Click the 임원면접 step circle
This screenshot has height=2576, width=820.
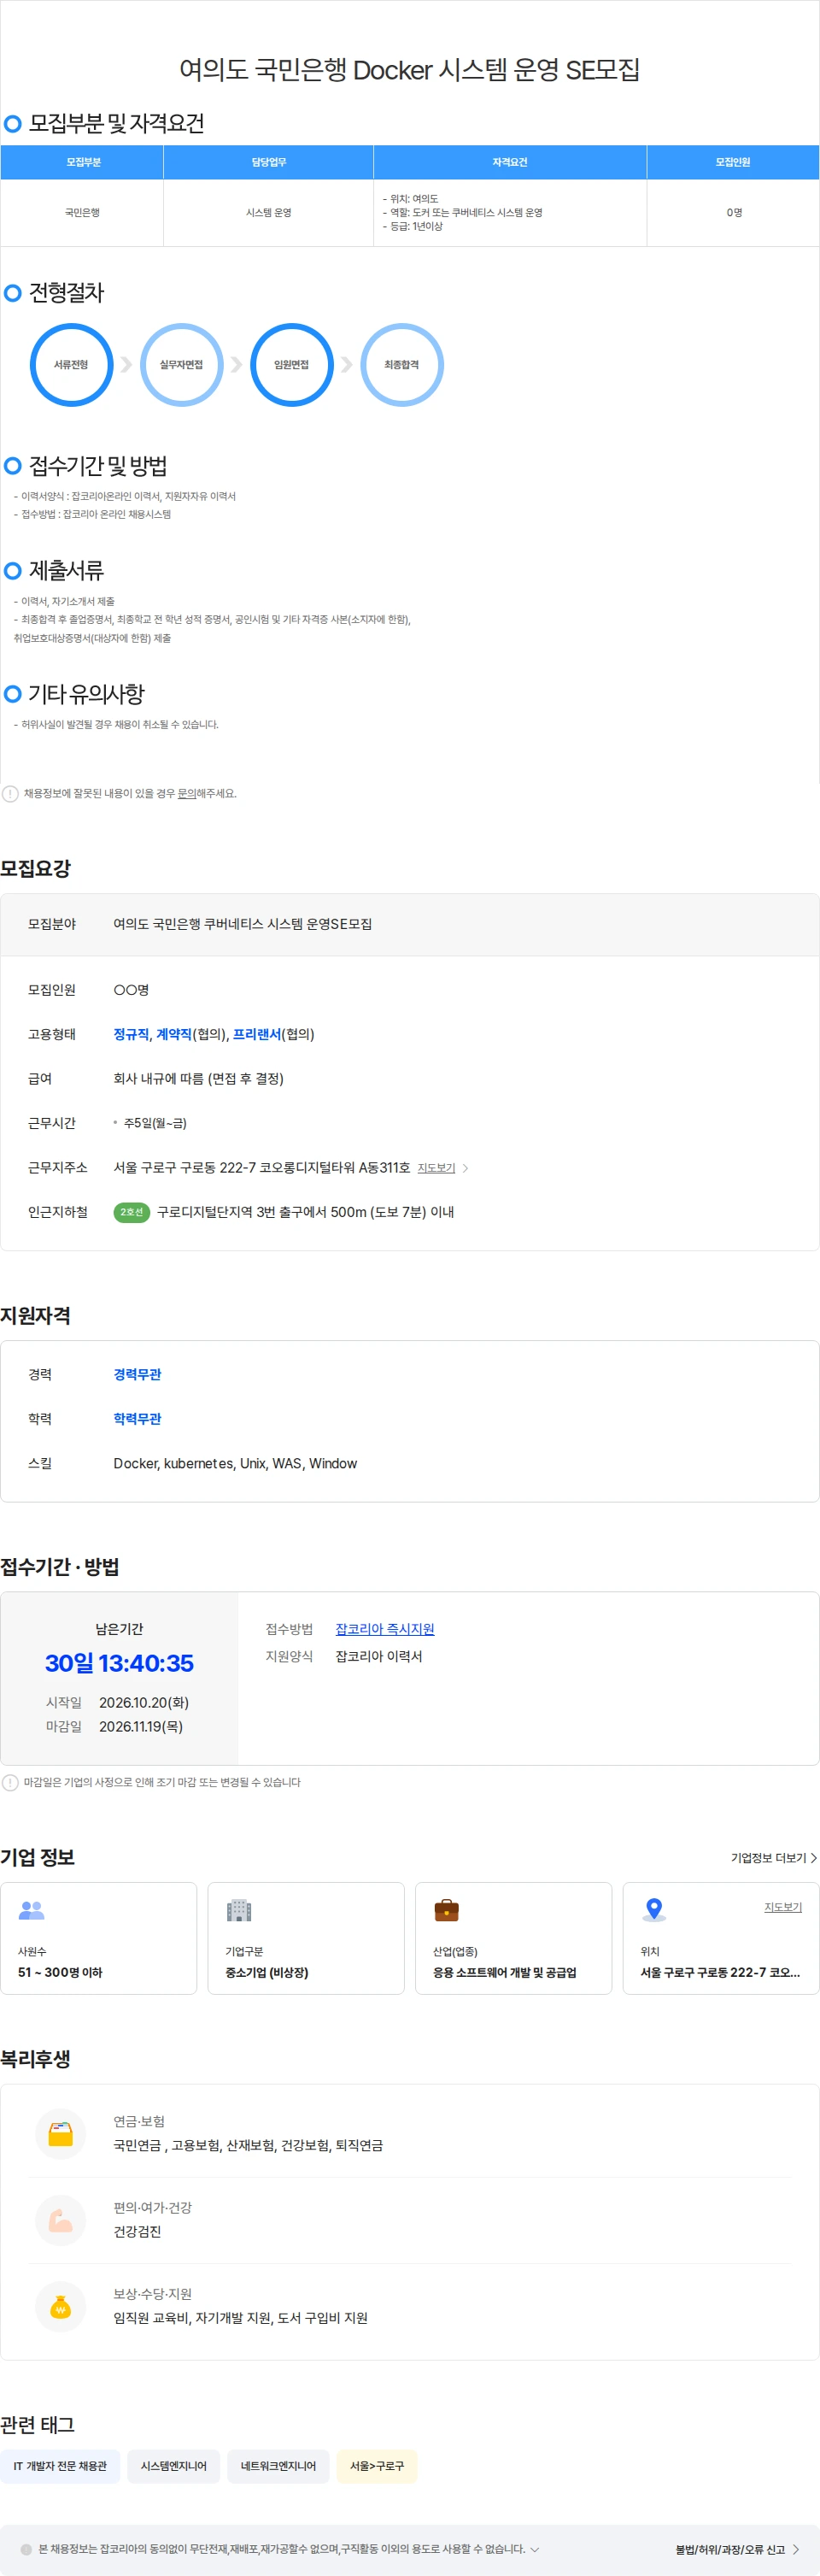coord(291,365)
